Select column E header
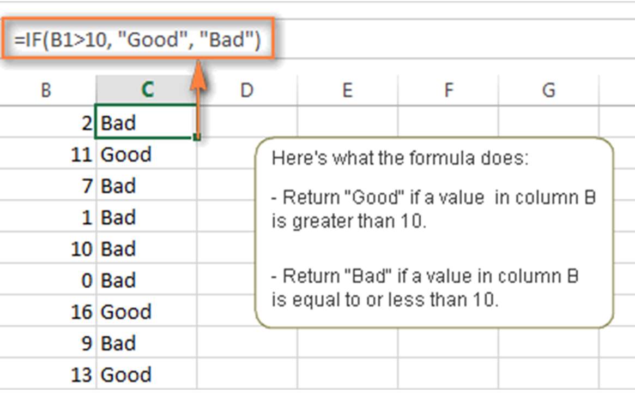Viewport: 635px width, 393px height. click(x=348, y=89)
